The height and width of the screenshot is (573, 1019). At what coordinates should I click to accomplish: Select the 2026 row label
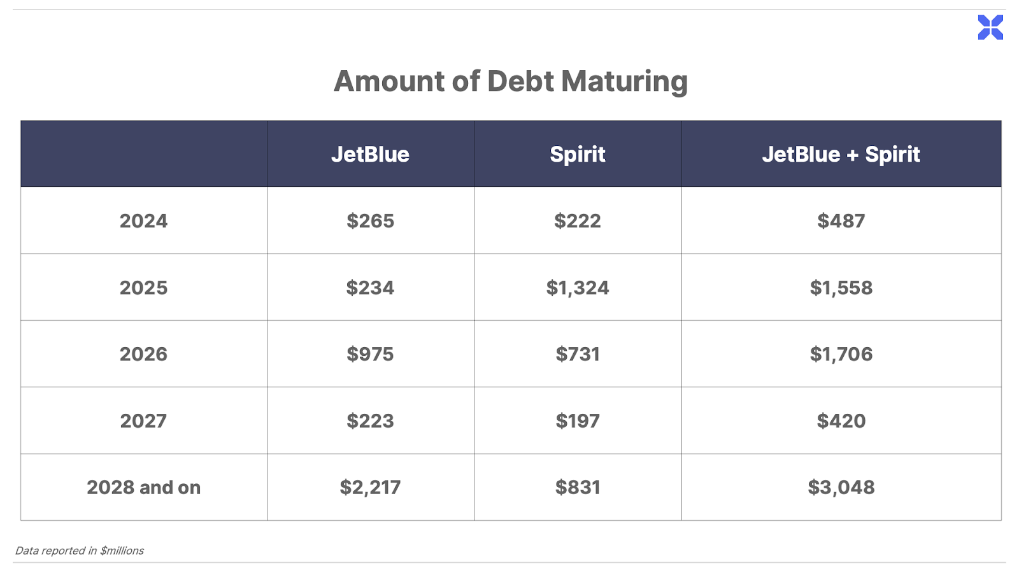tap(143, 354)
